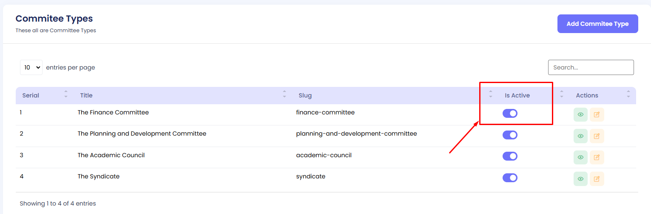This screenshot has width=651, height=214.
Task: Disable the Planning and Development Committee toggle
Action: 510,135
